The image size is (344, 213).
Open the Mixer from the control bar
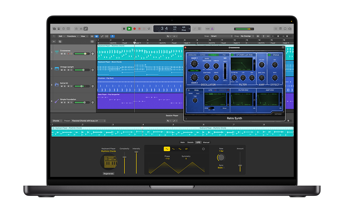(x=81, y=29)
